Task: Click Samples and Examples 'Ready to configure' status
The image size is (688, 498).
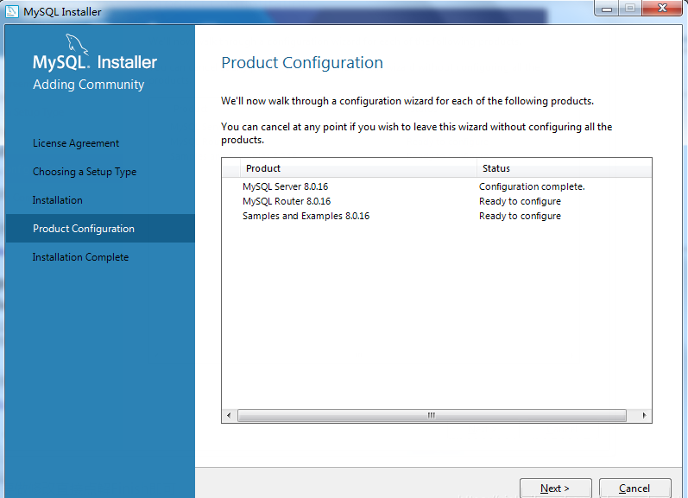Action: (x=520, y=216)
